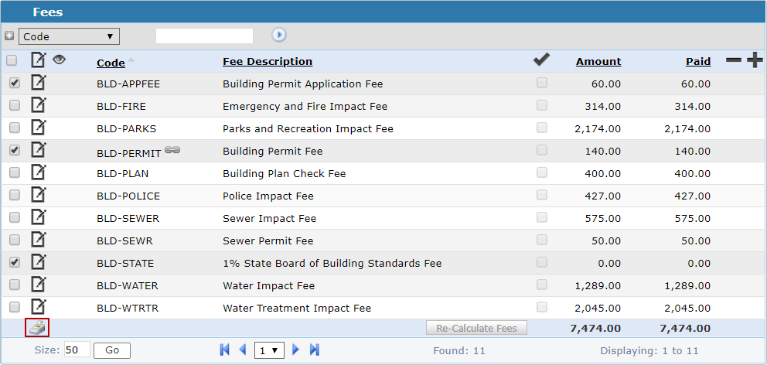The height and width of the screenshot is (365, 767).
Task: Run search with the blue arrow button
Action: 279,36
